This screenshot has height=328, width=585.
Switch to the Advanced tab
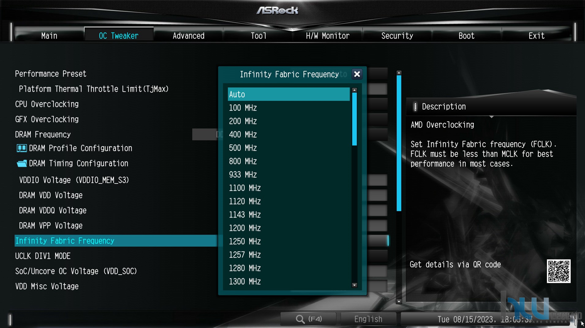tap(188, 36)
